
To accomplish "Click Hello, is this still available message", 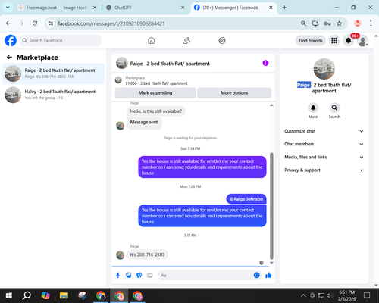I will (x=156, y=111).
